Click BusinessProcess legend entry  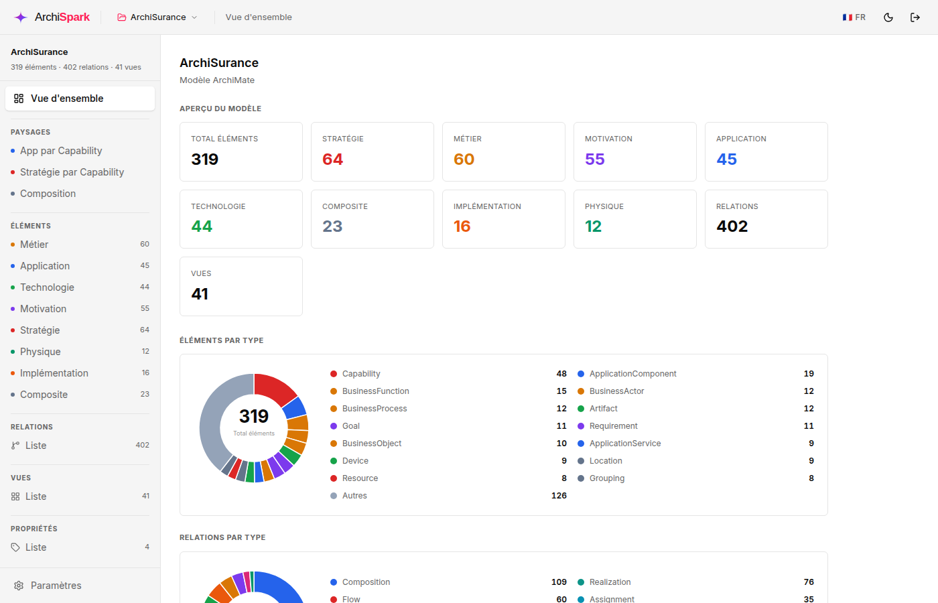448,409
